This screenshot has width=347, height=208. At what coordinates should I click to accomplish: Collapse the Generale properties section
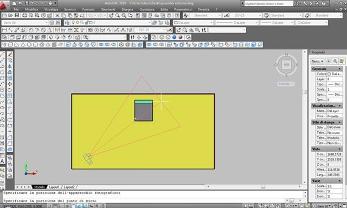coord(339,69)
